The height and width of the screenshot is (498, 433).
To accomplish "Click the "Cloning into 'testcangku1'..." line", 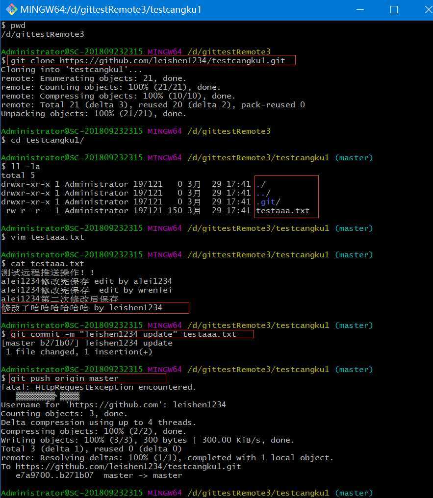I will pyautogui.click(x=72, y=70).
